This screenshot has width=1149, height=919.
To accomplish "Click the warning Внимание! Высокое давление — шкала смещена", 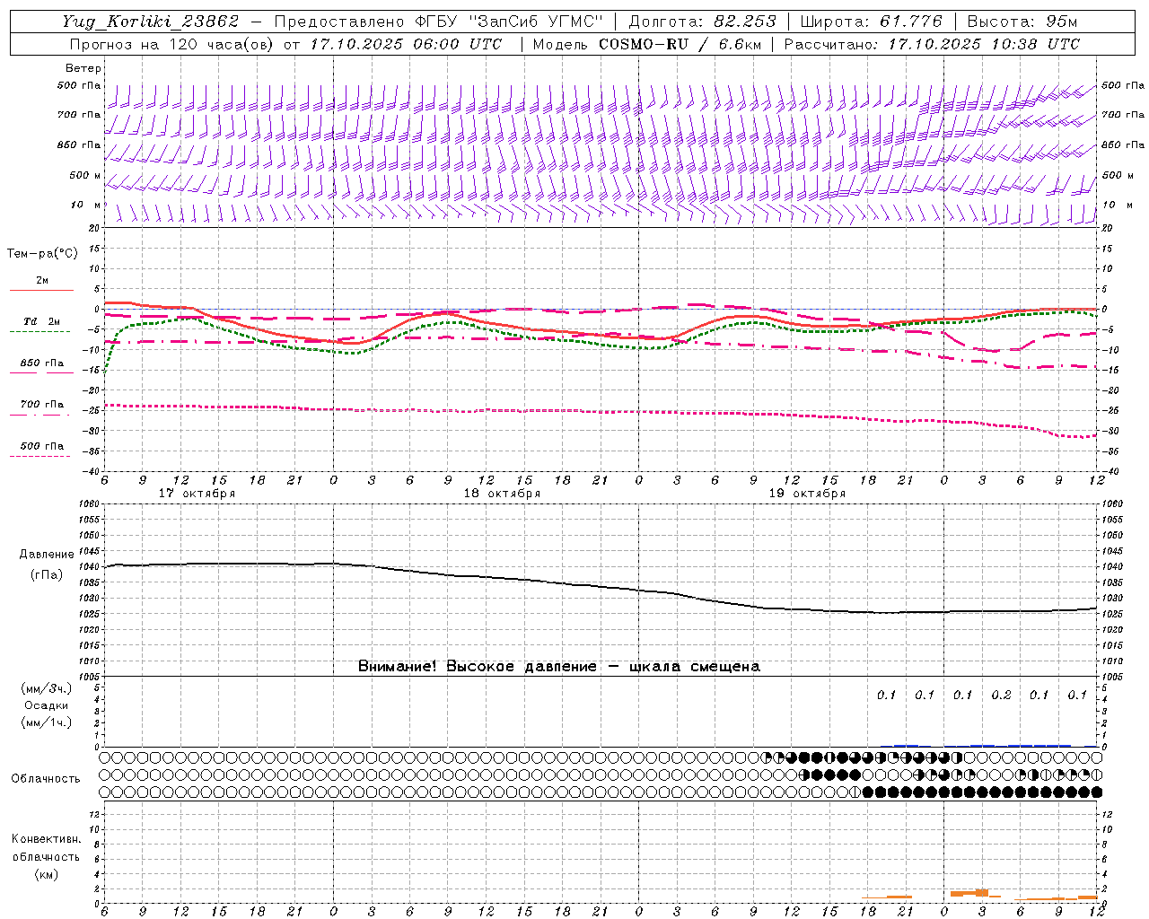I will (x=558, y=666).
